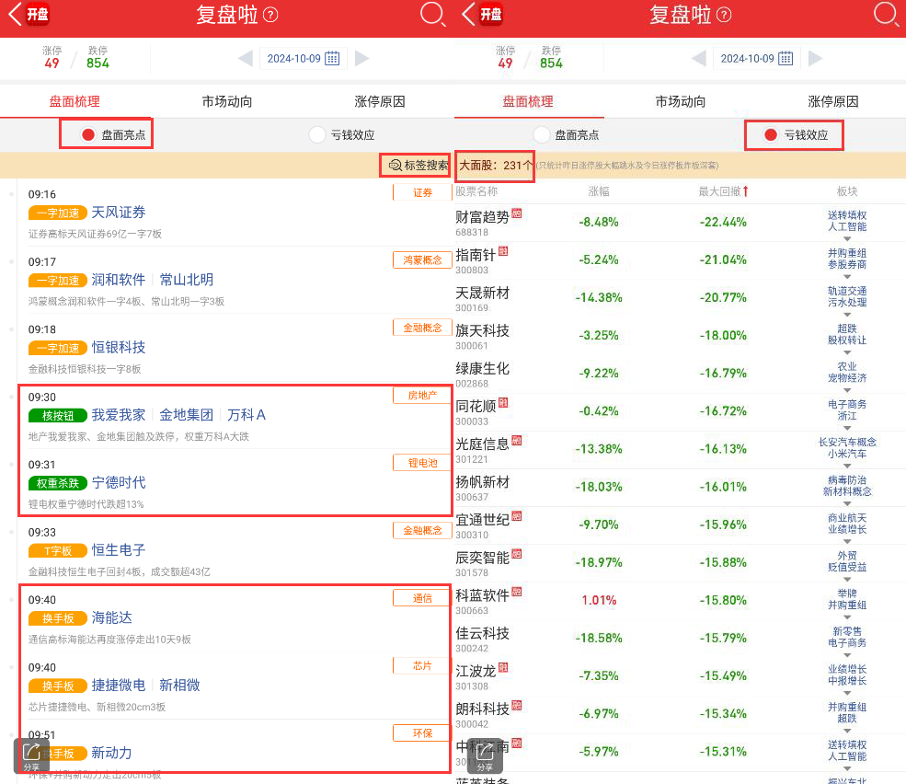Open the 复盘啦 help icon in right panel
906x784 pixels.
coord(724,15)
